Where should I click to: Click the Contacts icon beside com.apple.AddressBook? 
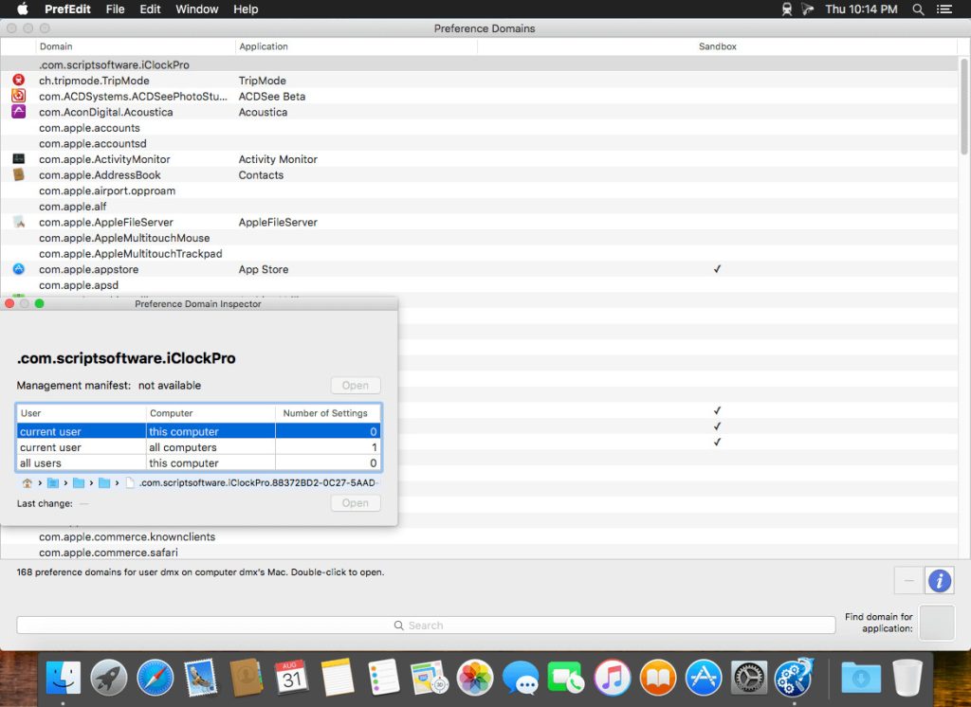tap(20, 174)
